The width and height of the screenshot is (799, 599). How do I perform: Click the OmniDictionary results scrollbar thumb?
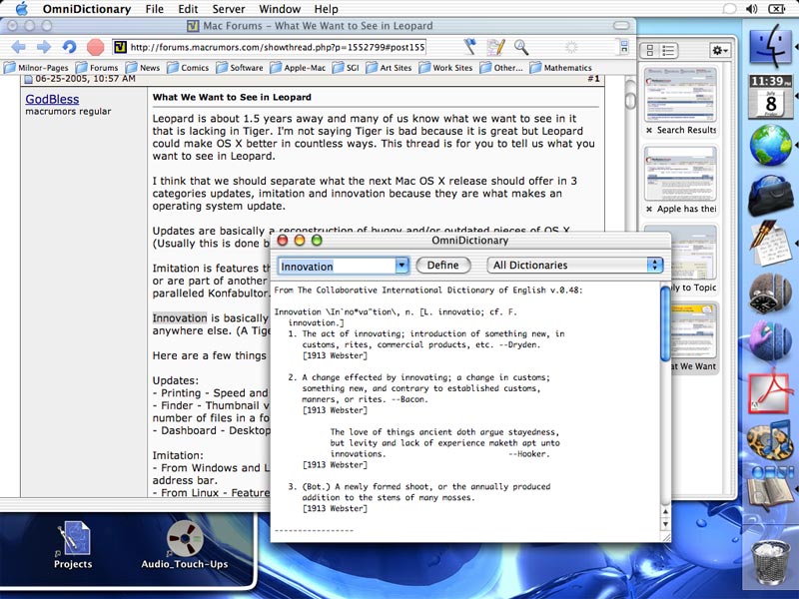click(665, 322)
